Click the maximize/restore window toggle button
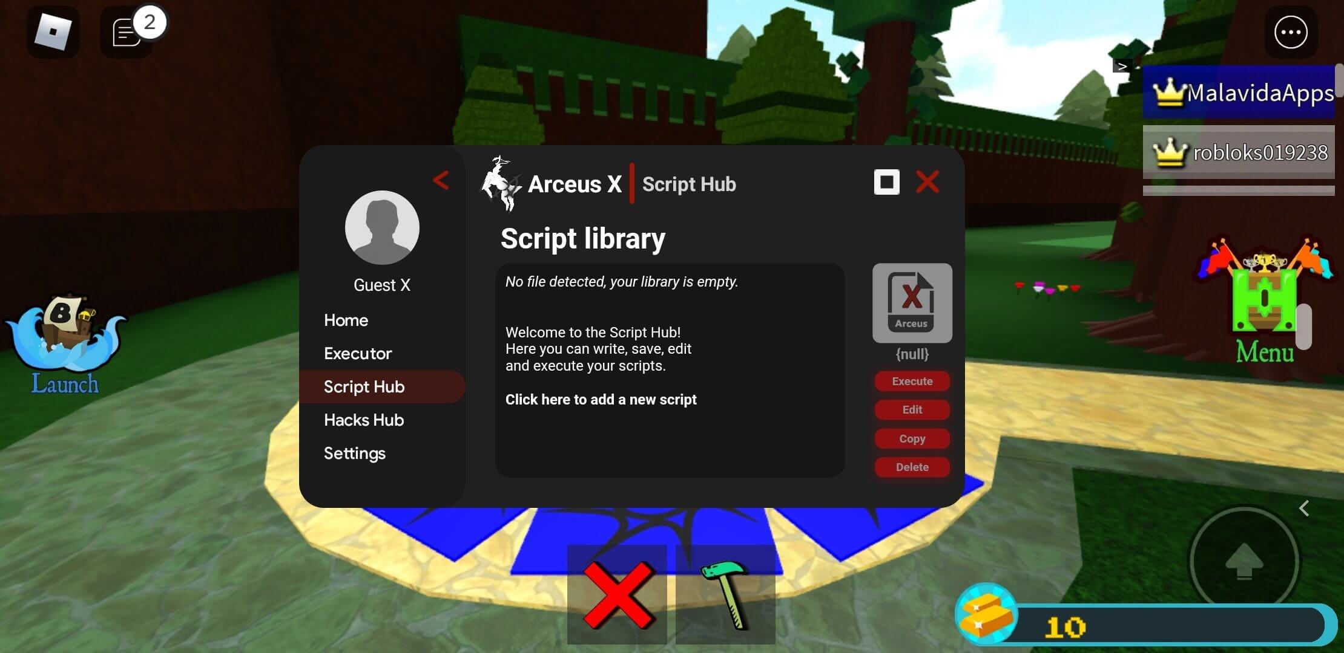This screenshot has height=653, width=1344. click(887, 181)
